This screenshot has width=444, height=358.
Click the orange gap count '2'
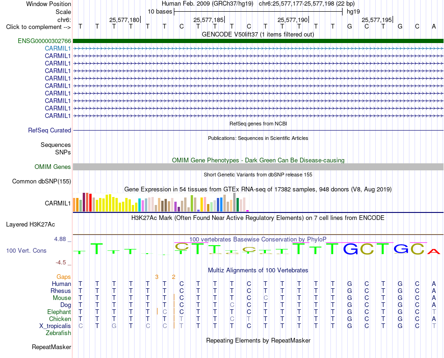coord(173,277)
